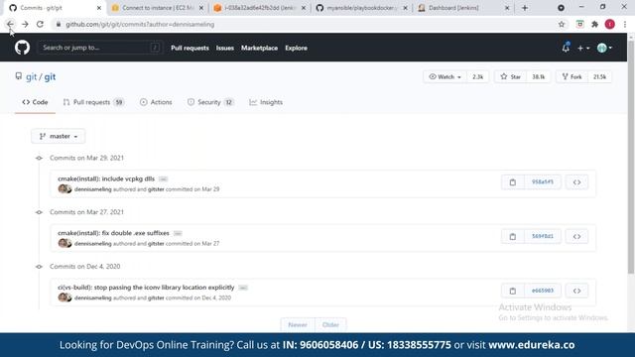
Task: Expand the create new plus dropdown
Action: 583,49
